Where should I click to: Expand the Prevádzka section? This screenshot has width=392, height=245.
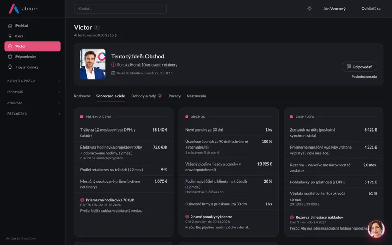tap(34, 113)
